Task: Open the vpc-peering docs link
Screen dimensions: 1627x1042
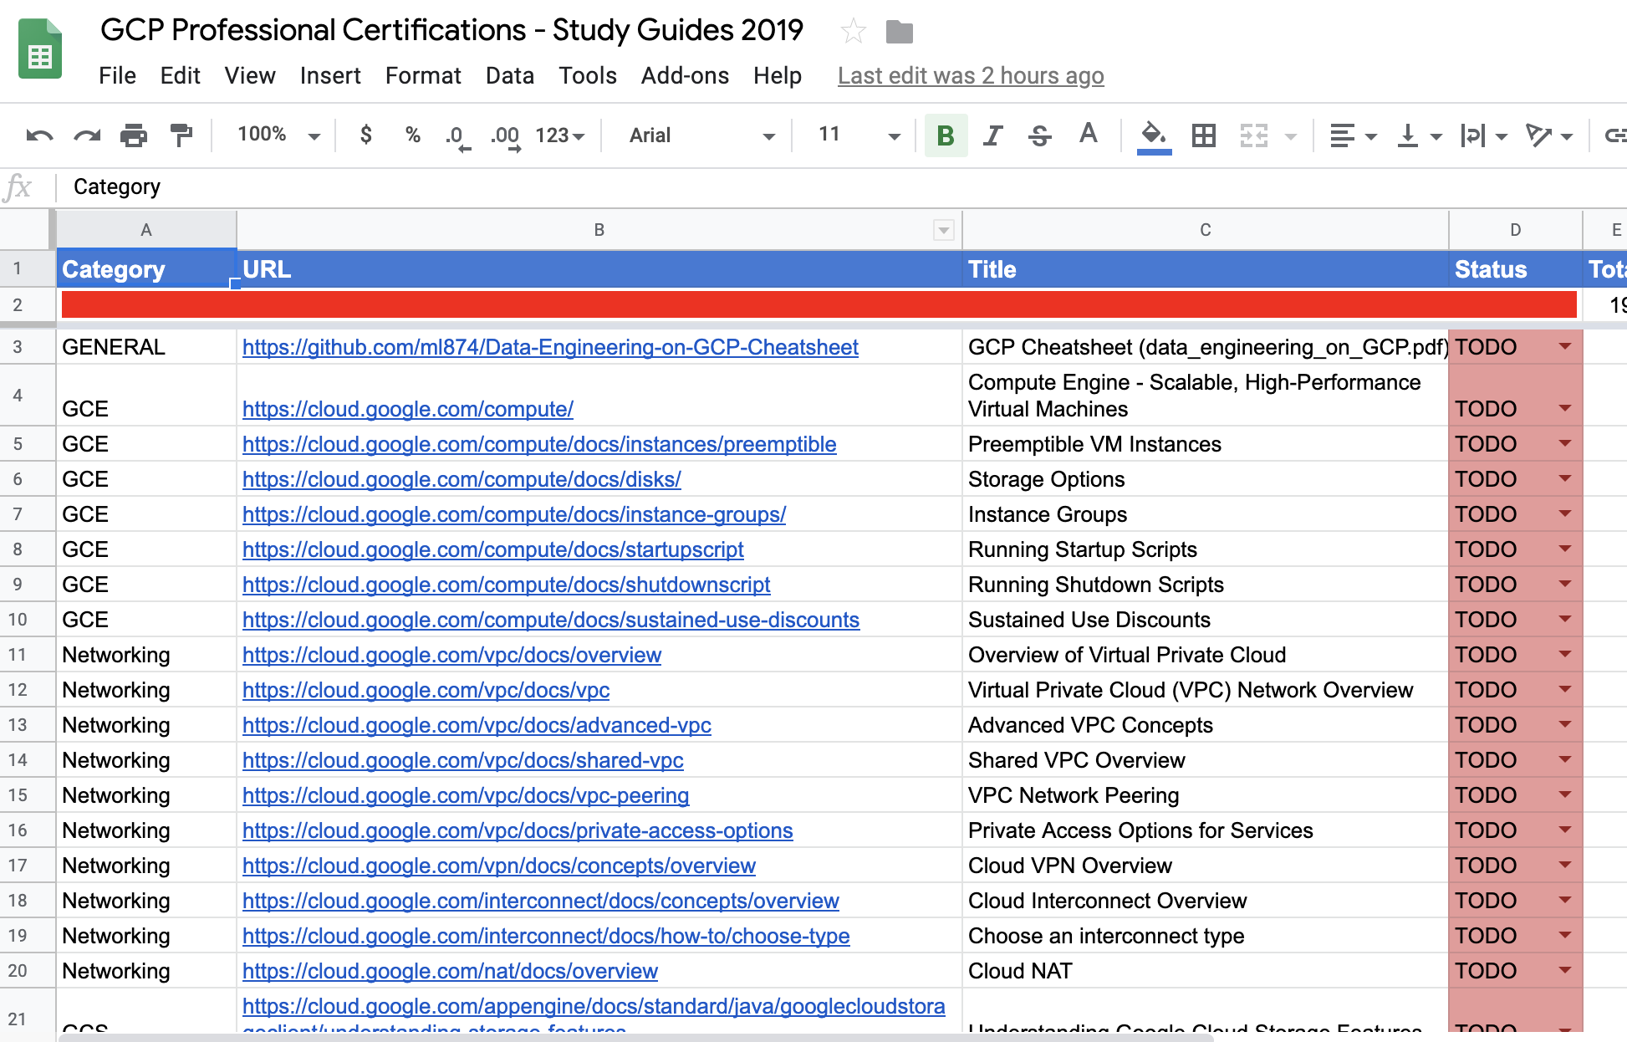Action: point(466,795)
